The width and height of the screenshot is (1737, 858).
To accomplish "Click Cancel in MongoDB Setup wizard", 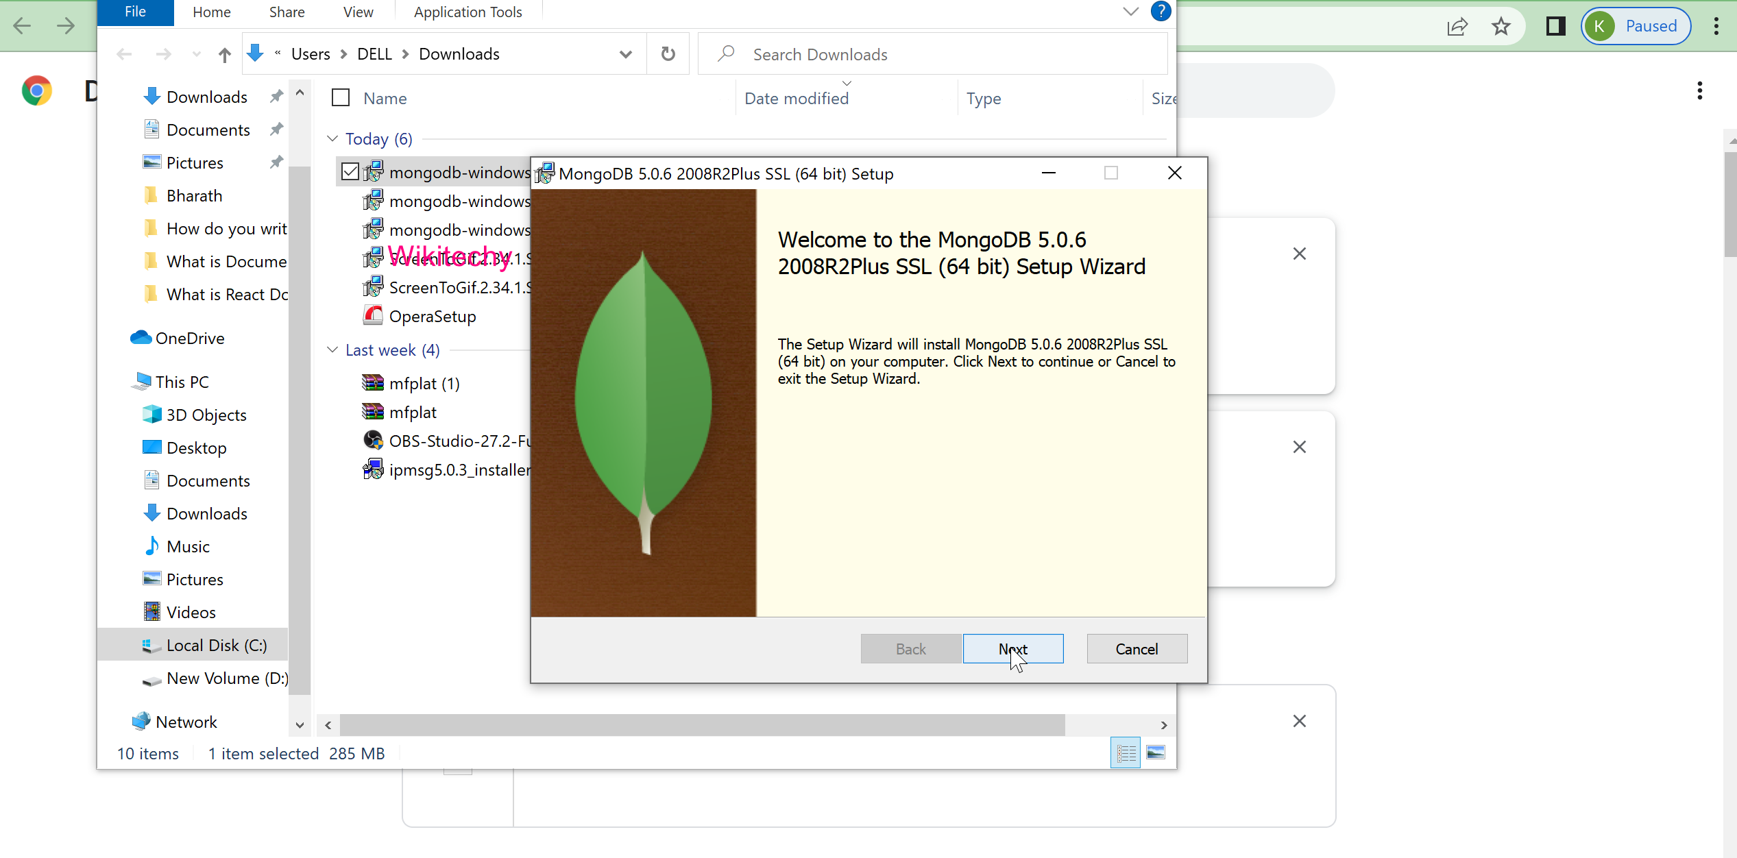I will 1137,648.
